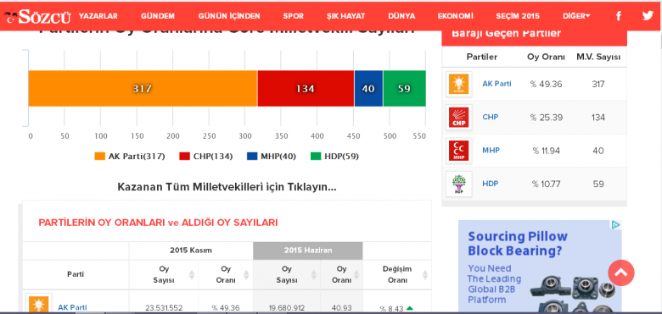
Task: Go to GÜNÜN İÇİNDEN section
Action: tap(229, 16)
